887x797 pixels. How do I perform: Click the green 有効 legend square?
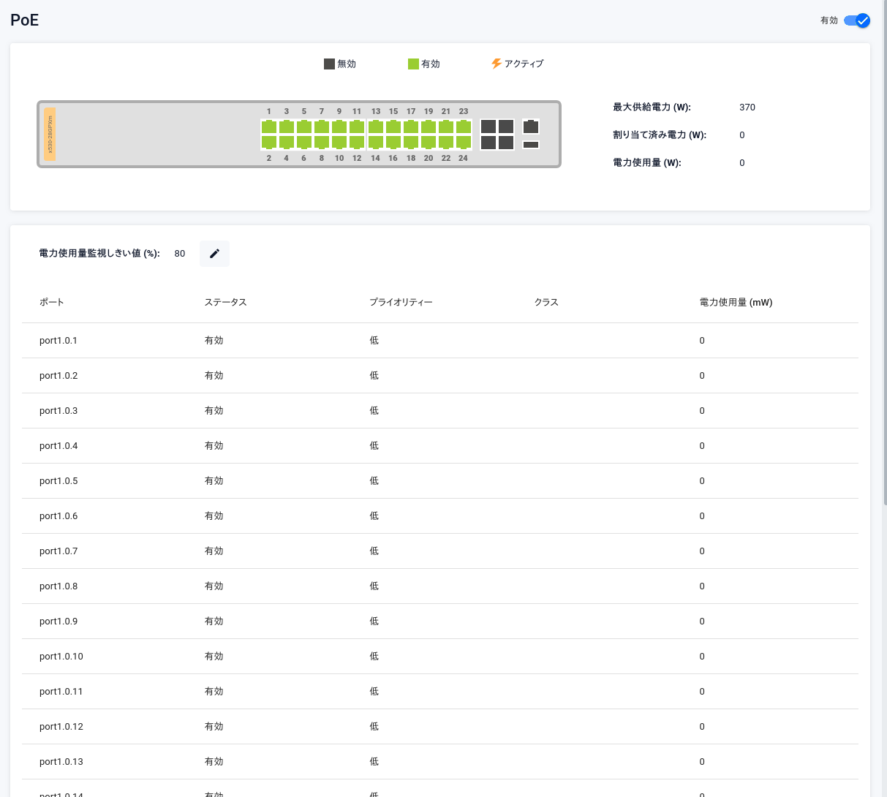point(413,64)
